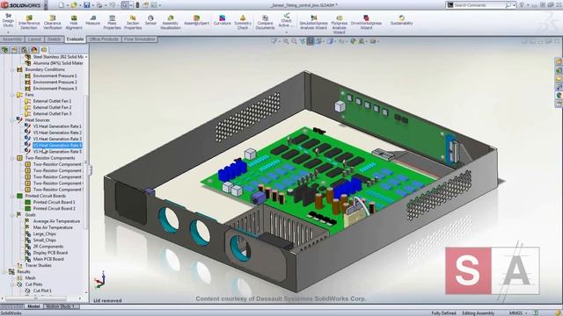
Task: Select the Max Air Temperature goal
Action: point(53,227)
